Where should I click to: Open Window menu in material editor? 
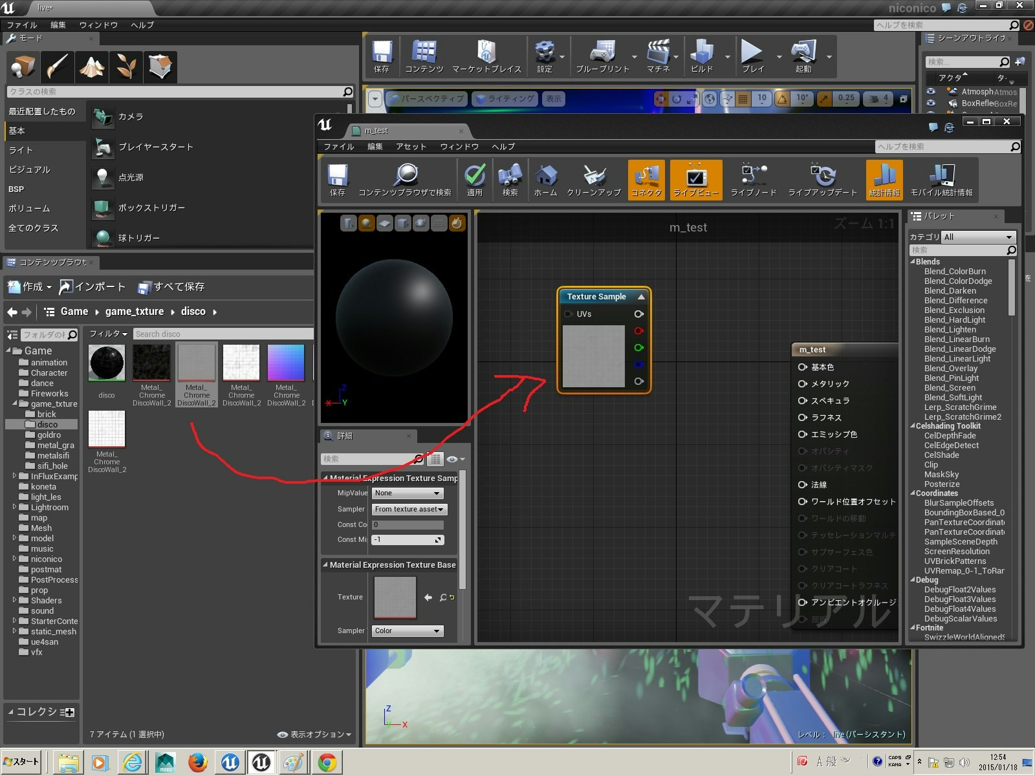point(459,147)
